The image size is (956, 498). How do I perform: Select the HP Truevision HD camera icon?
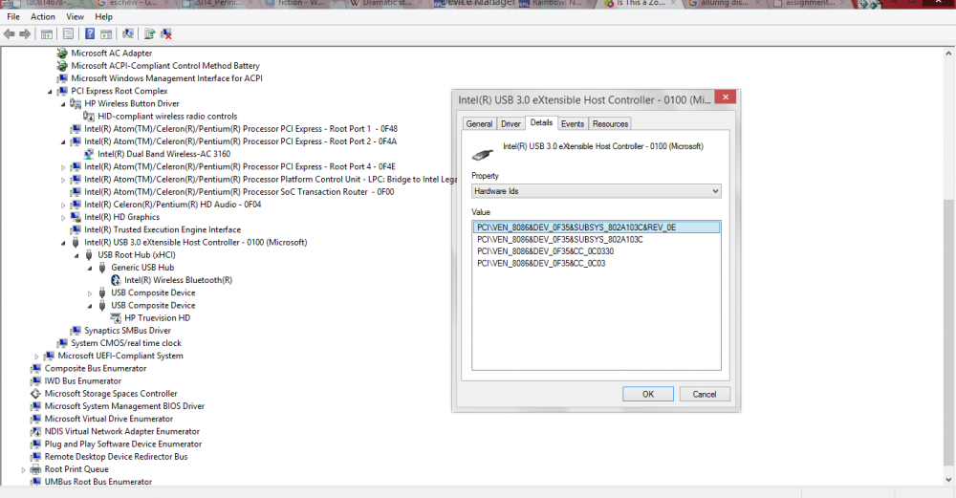pos(116,318)
